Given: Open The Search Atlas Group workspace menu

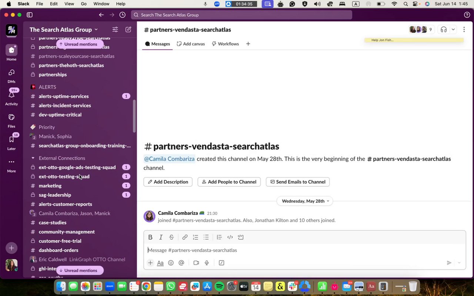Looking at the screenshot, I should click(x=64, y=30).
